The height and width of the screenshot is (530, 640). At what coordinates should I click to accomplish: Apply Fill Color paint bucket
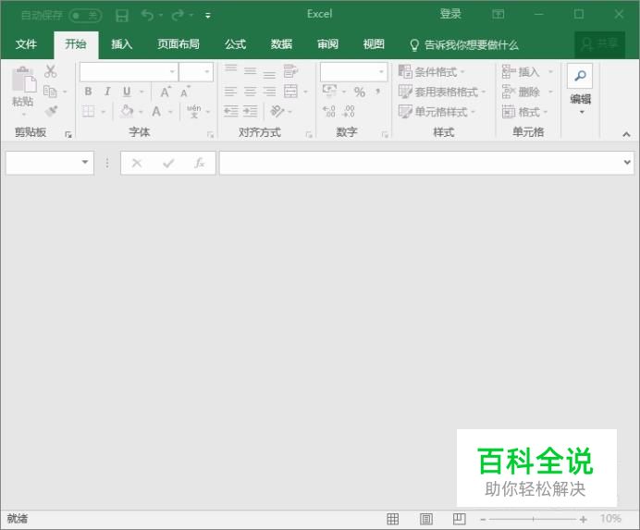(127, 111)
